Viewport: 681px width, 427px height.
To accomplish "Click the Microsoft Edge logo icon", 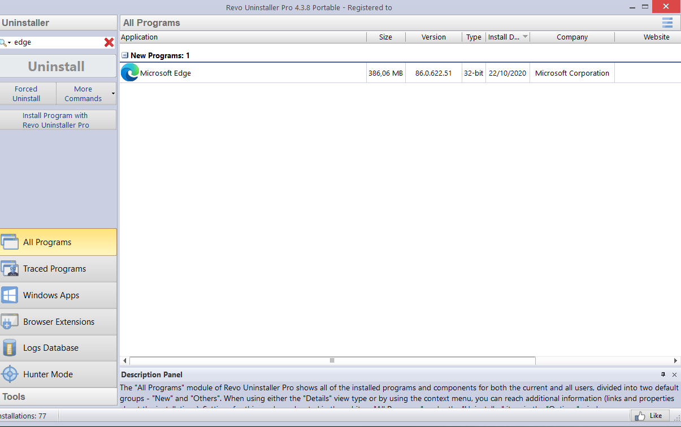I will (x=130, y=73).
